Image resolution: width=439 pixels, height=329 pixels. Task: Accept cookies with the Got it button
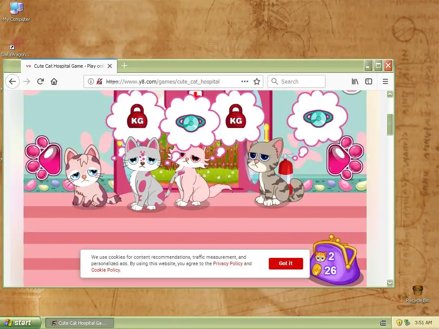(286, 263)
